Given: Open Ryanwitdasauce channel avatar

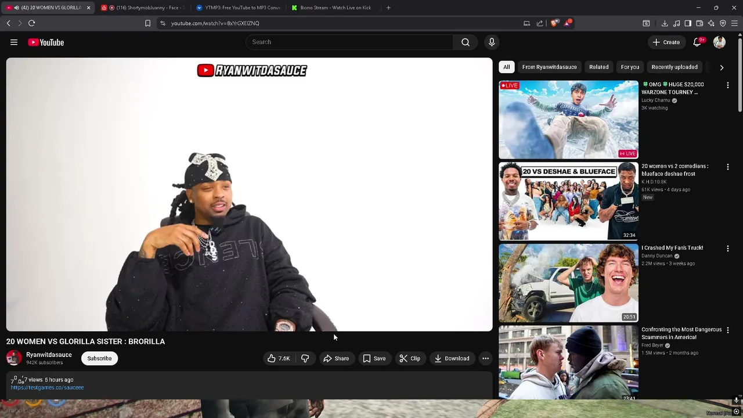Looking at the screenshot, I should [x=14, y=358].
